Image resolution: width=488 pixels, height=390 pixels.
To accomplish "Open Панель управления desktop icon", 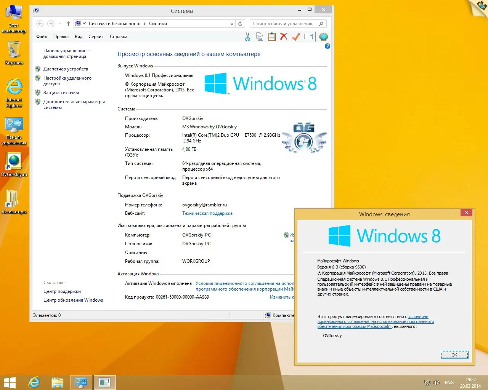I will pyautogui.click(x=14, y=131).
